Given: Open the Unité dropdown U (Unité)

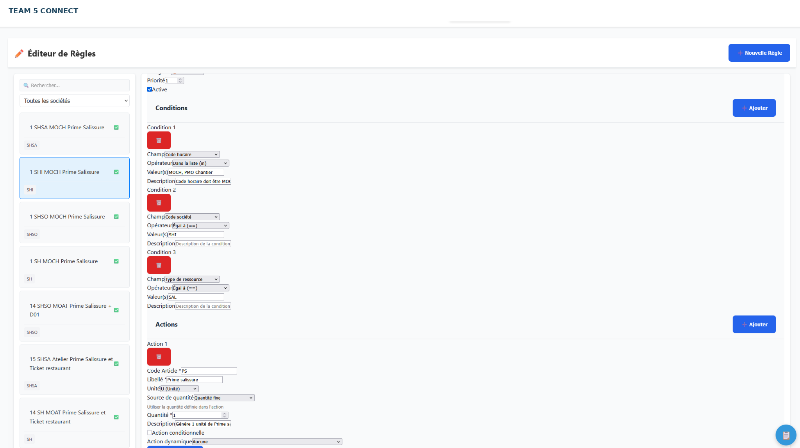Looking at the screenshot, I should tap(179, 389).
